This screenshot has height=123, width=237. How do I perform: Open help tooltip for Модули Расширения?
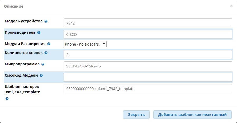tap(49, 44)
